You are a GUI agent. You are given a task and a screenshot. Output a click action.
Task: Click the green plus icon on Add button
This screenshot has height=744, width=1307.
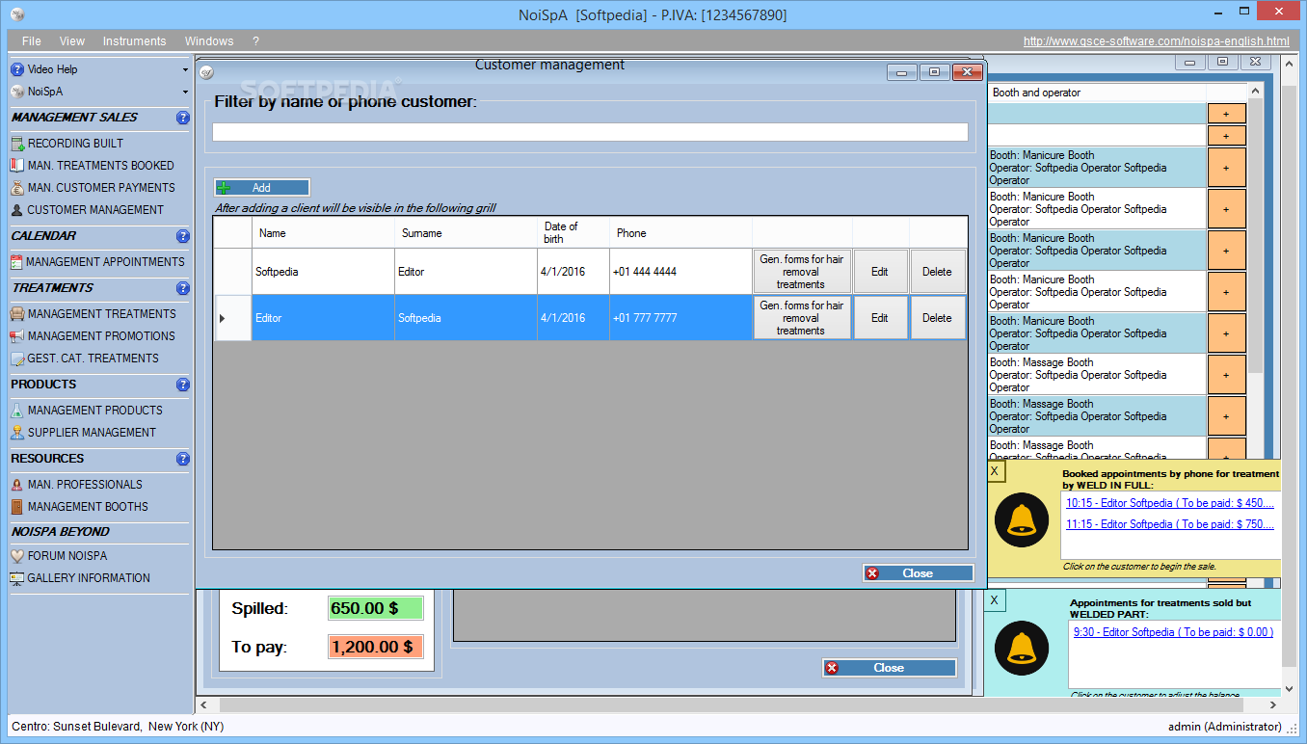[224, 188]
